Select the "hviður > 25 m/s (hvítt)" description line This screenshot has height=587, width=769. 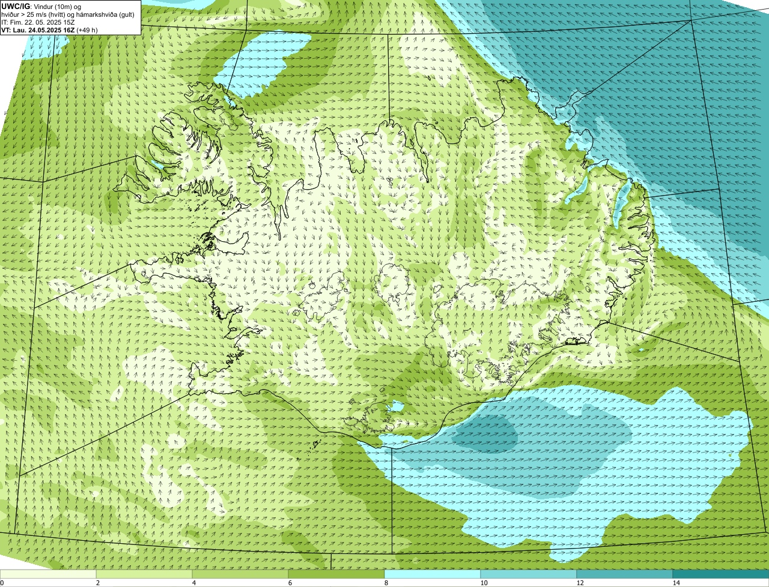[x=68, y=14]
